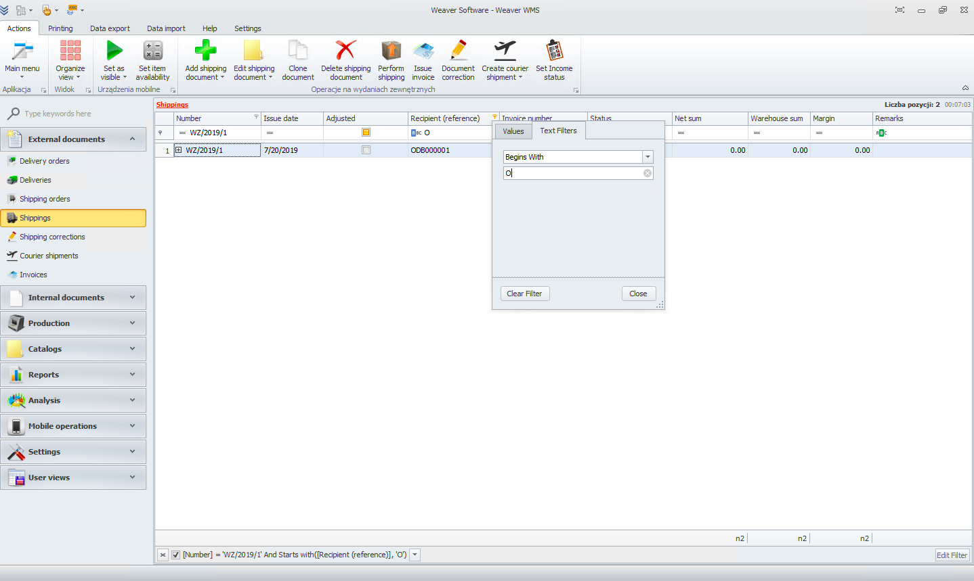Sort by Net sum column header
Viewport: 974px width, 581px height.
click(710, 118)
